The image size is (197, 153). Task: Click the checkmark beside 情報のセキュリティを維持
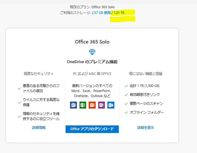[x=19, y=116]
